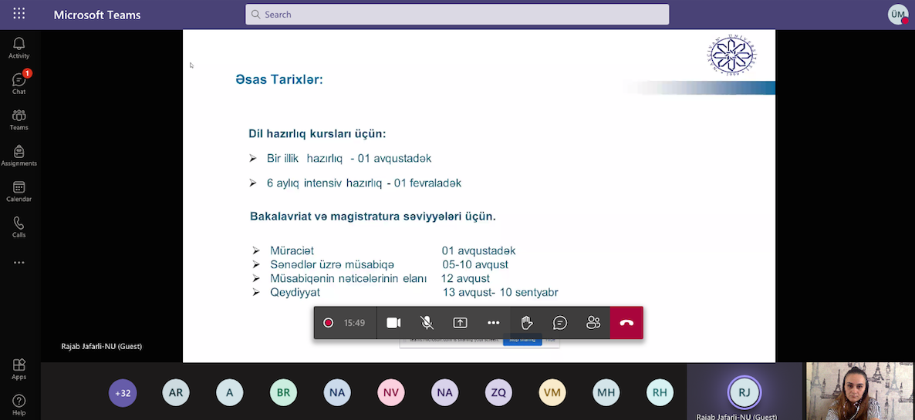915x420 pixels.
Task: Click the Əsas Tarixlər slide heading
Action: (279, 80)
